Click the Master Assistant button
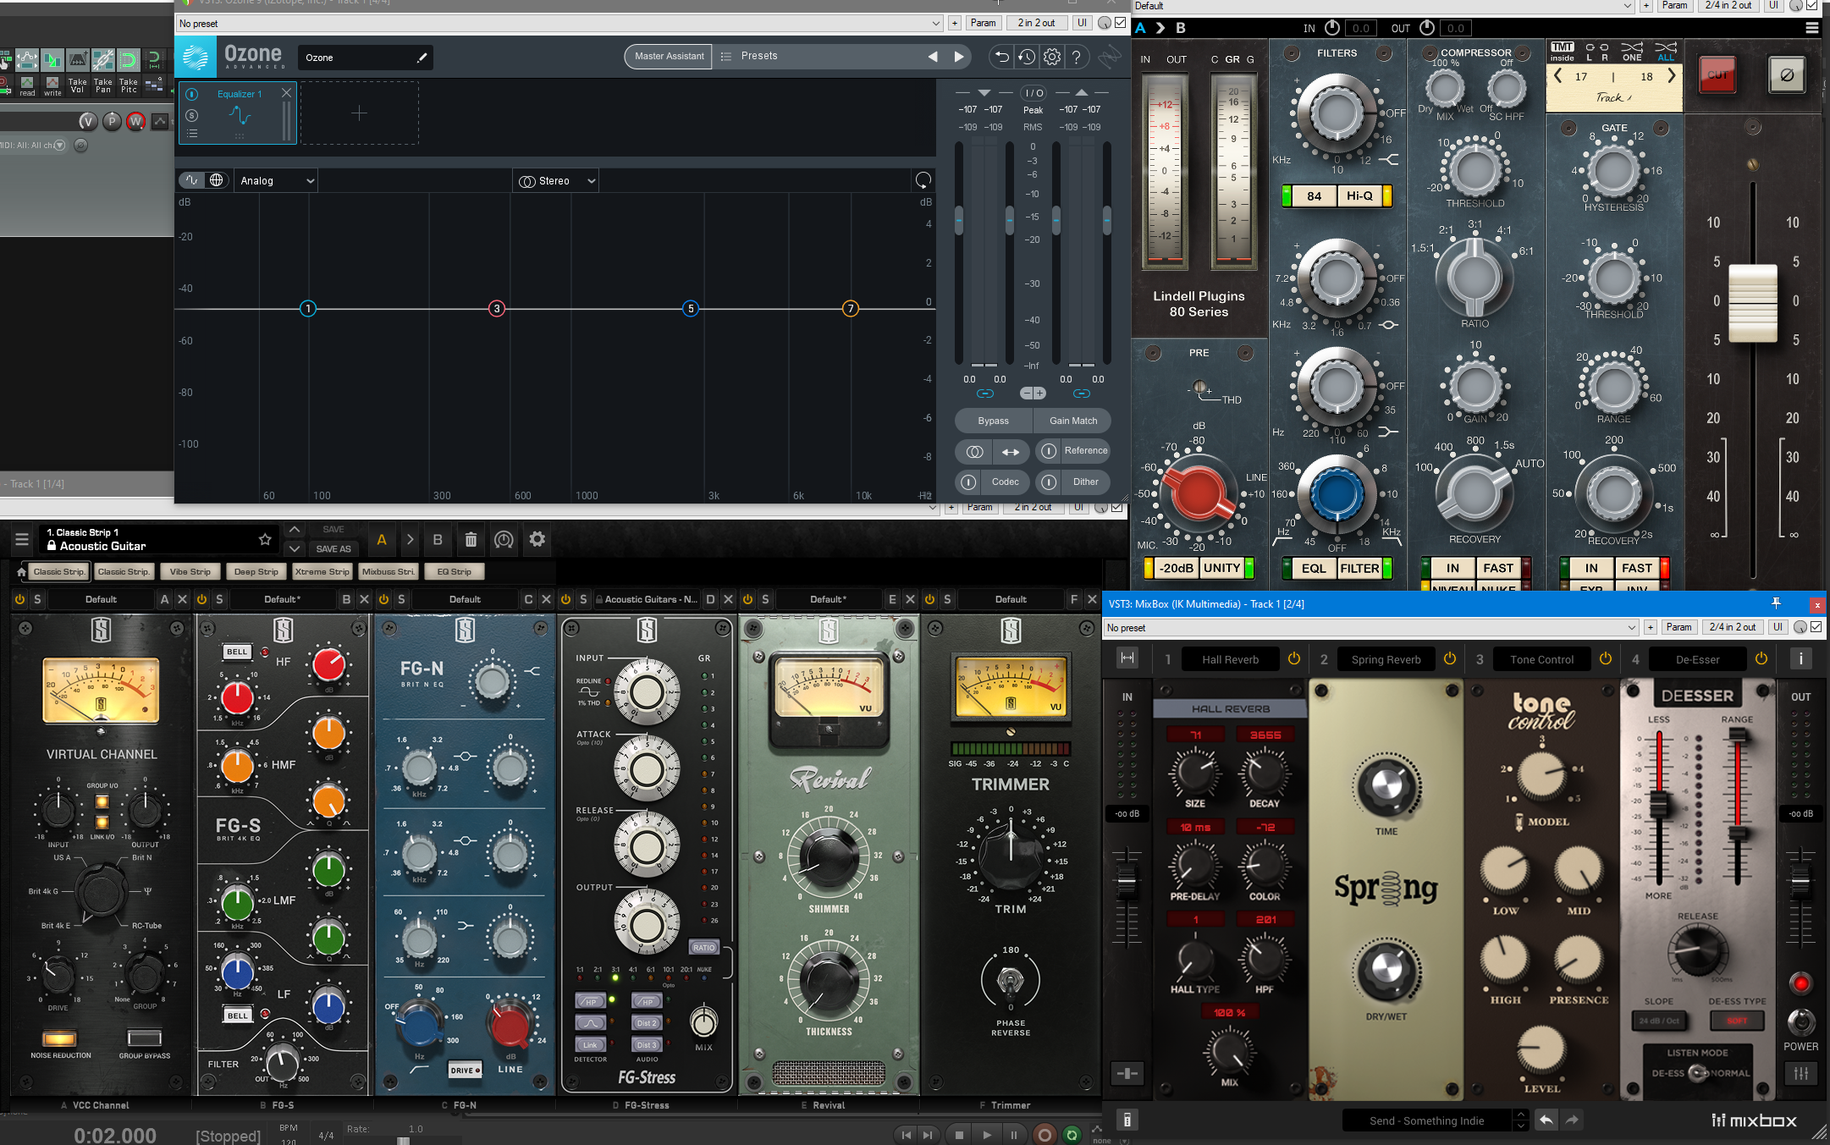1830x1145 pixels. [x=669, y=56]
